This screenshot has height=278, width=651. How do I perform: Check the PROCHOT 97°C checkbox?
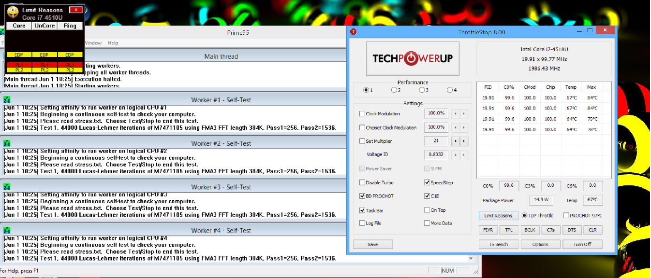click(566, 216)
